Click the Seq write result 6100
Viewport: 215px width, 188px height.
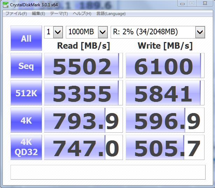coord(165,65)
